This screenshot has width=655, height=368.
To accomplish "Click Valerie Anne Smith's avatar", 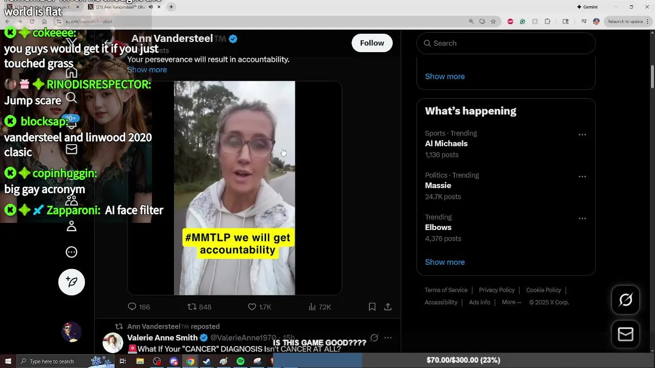I will 113,342.
